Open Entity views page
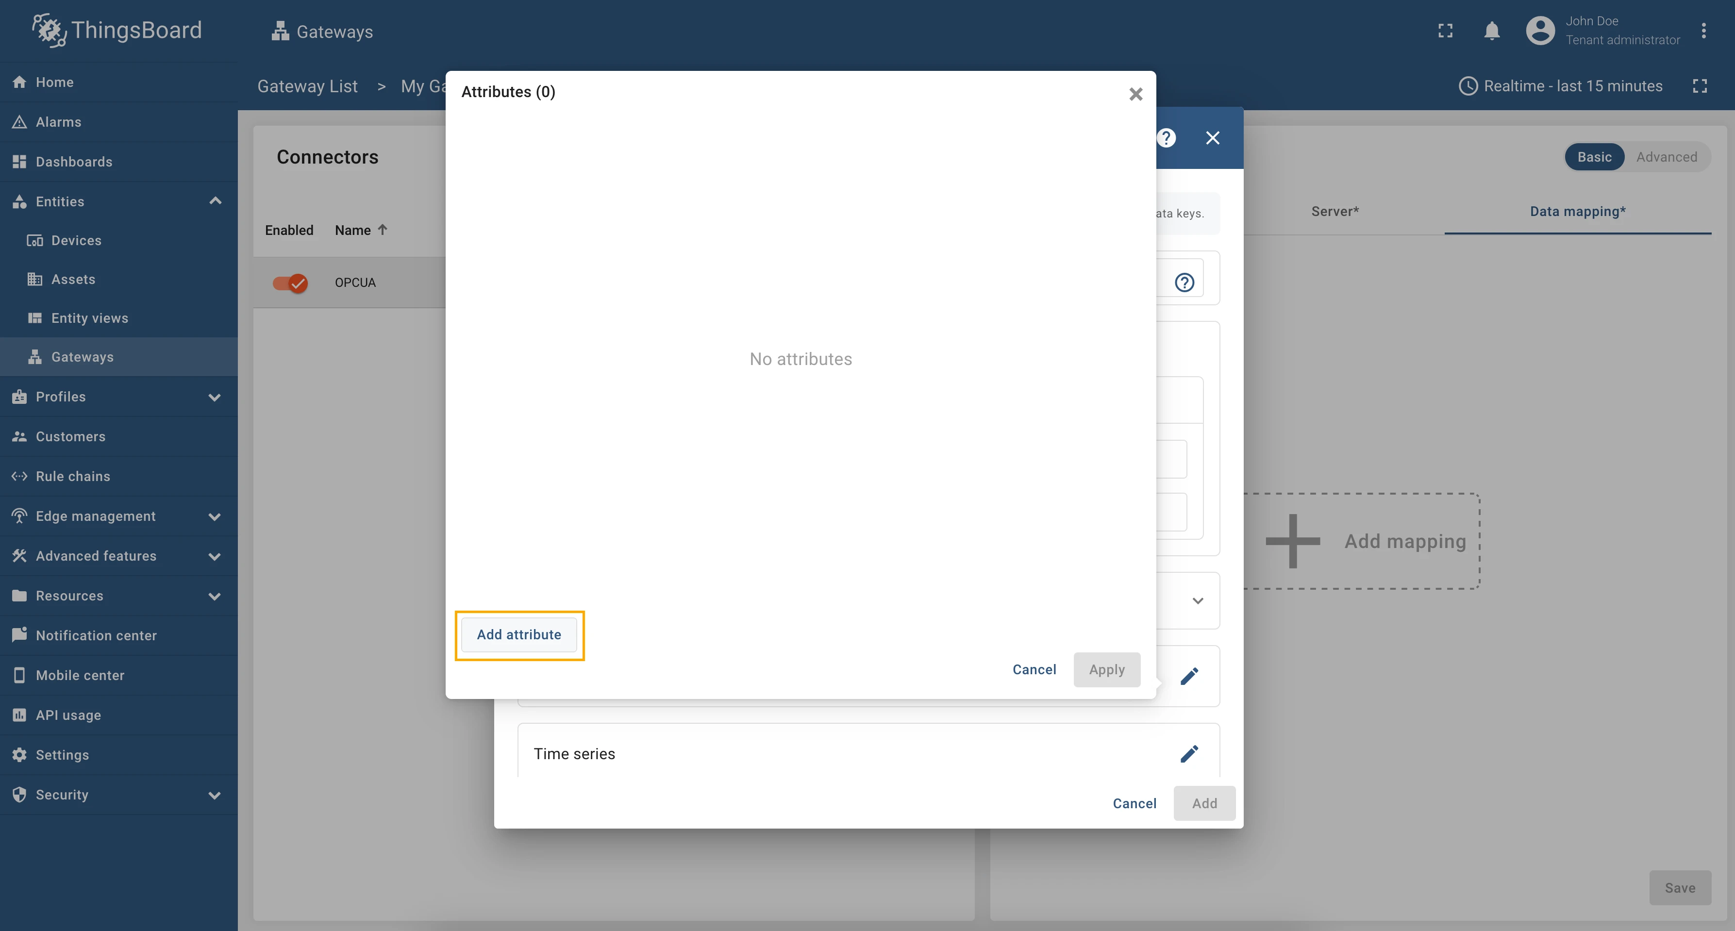 click(118, 318)
